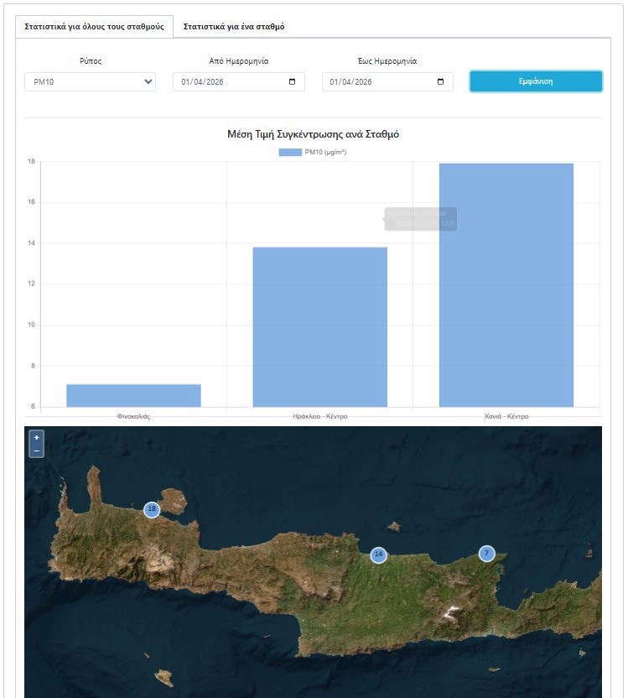Click the year segment of 'Έως Ημερομηνία'
The height and width of the screenshot is (698, 628).
click(x=362, y=81)
